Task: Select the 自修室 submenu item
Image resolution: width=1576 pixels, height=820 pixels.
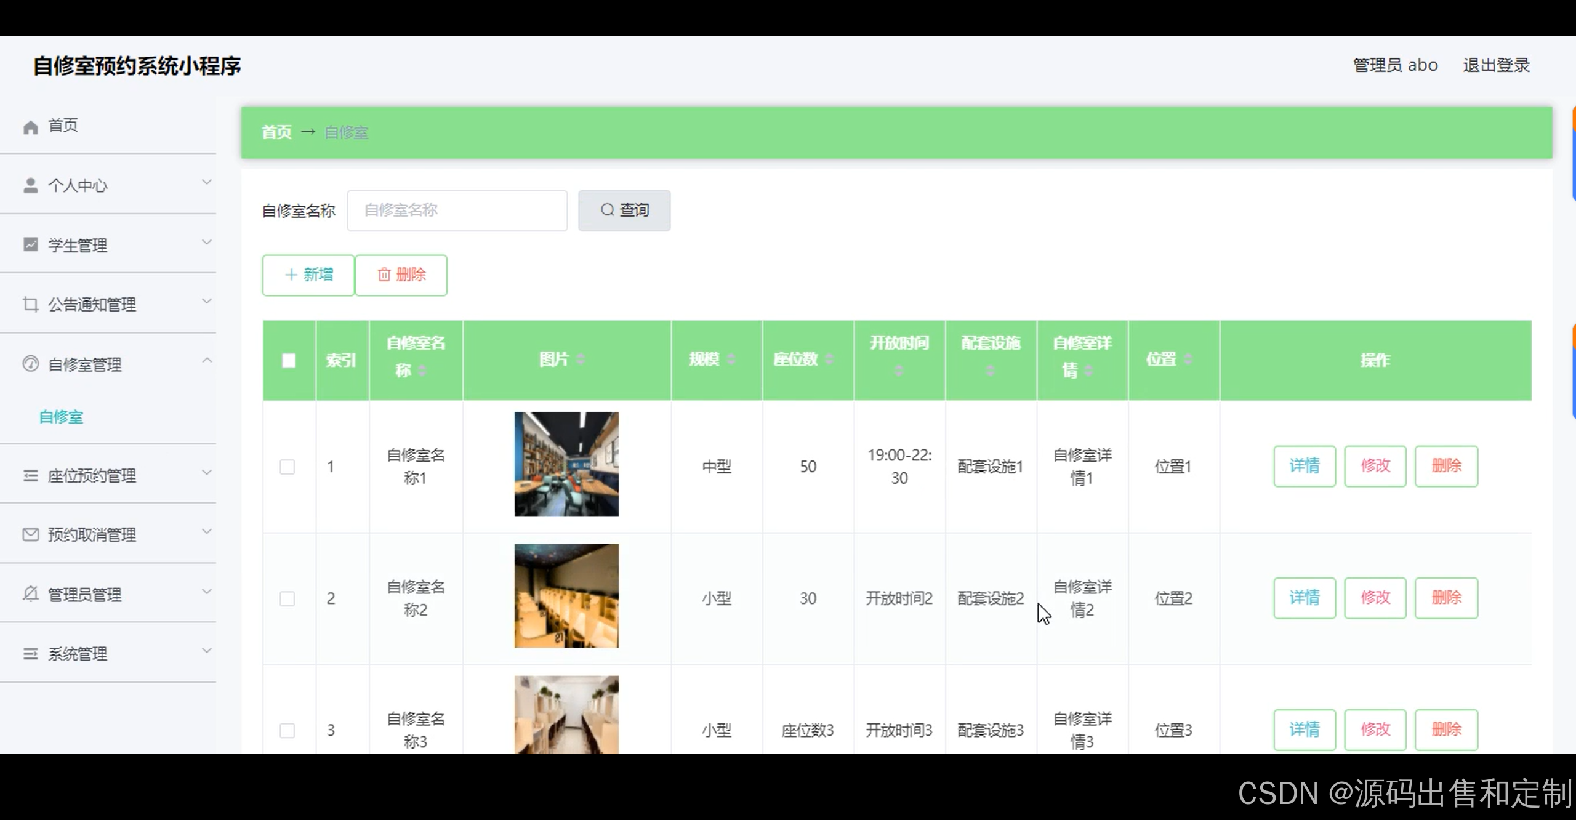Action: pyautogui.click(x=61, y=417)
